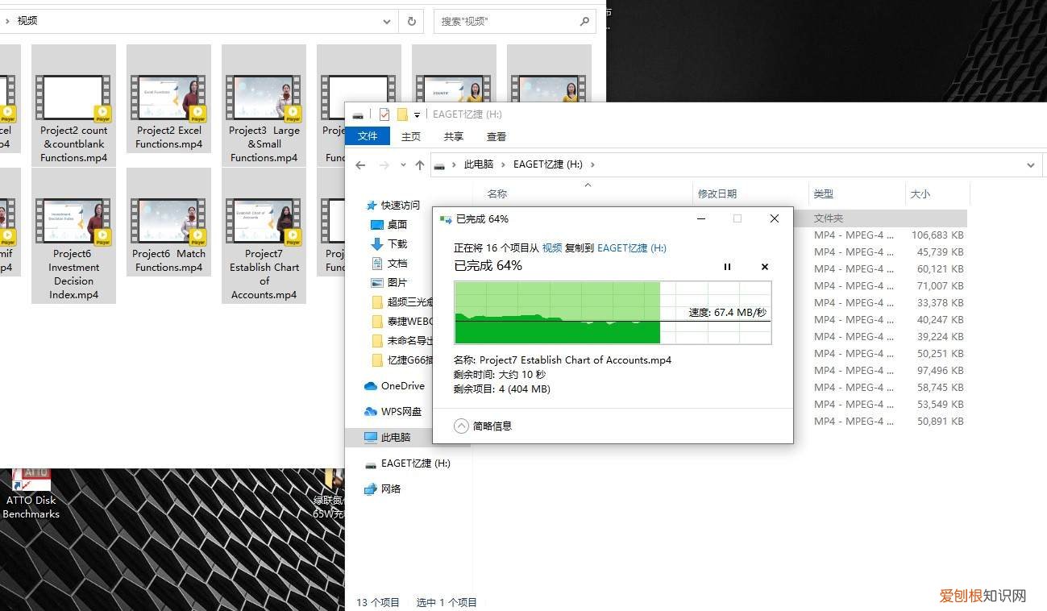This screenshot has width=1047, height=611.
Task: Click the refresh icon next to the address bar
Action: pyautogui.click(x=411, y=21)
